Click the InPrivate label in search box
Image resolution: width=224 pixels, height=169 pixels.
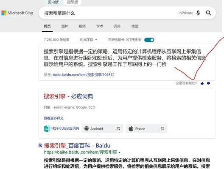[x=186, y=13]
